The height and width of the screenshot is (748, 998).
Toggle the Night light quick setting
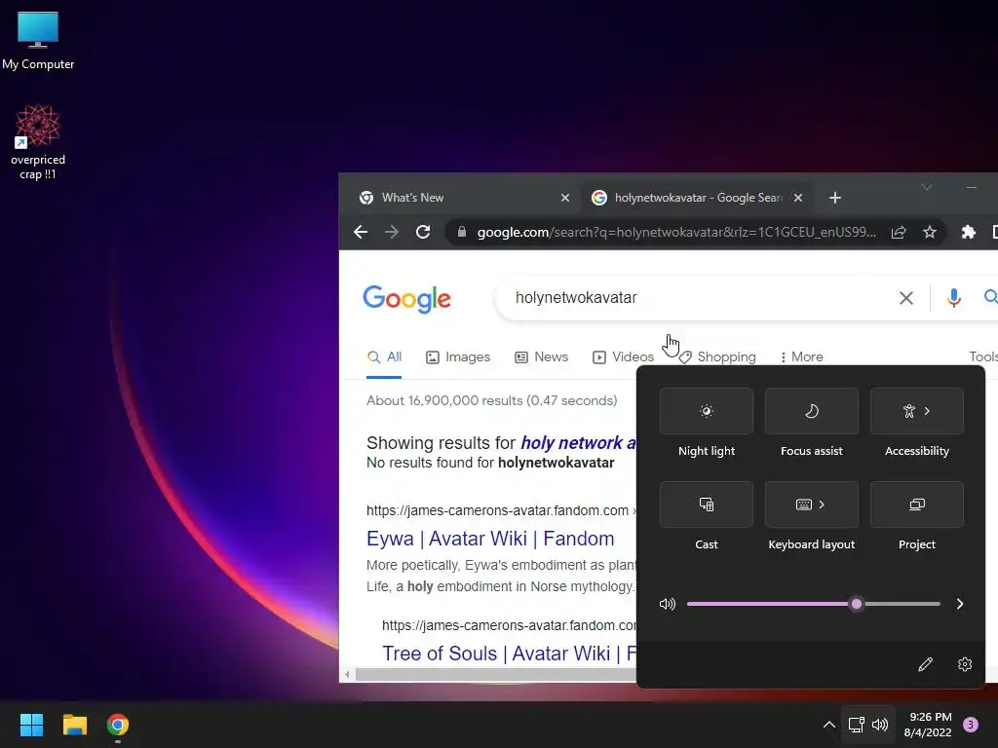tap(707, 411)
